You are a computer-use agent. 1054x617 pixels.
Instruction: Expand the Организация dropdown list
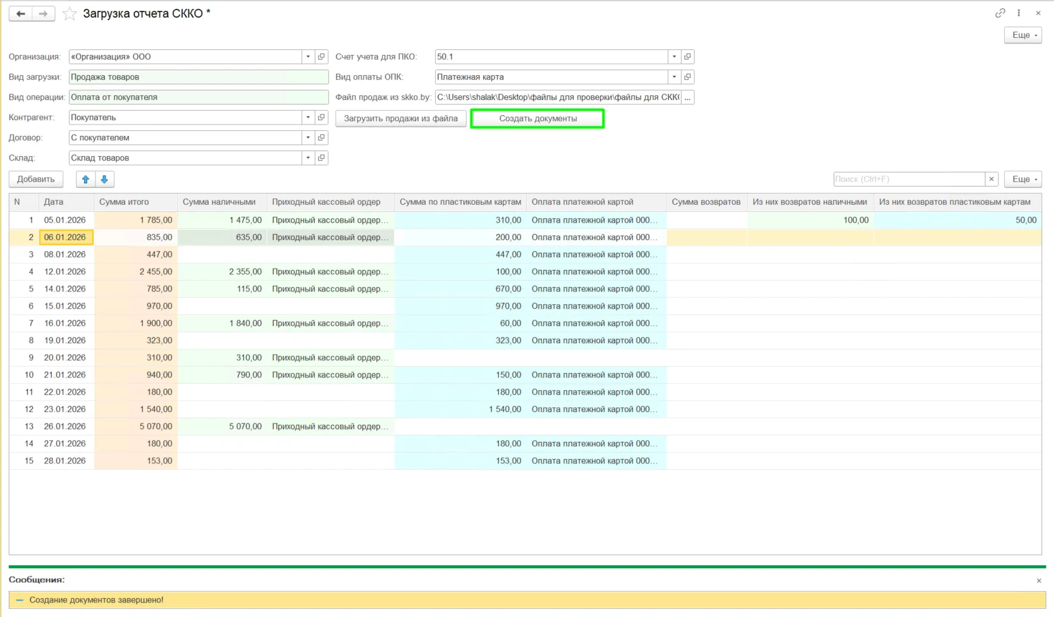click(x=308, y=57)
